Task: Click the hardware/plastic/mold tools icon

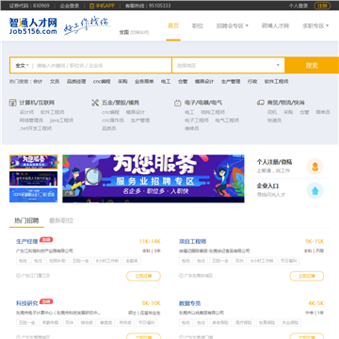Action: pyautogui.click(x=95, y=103)
